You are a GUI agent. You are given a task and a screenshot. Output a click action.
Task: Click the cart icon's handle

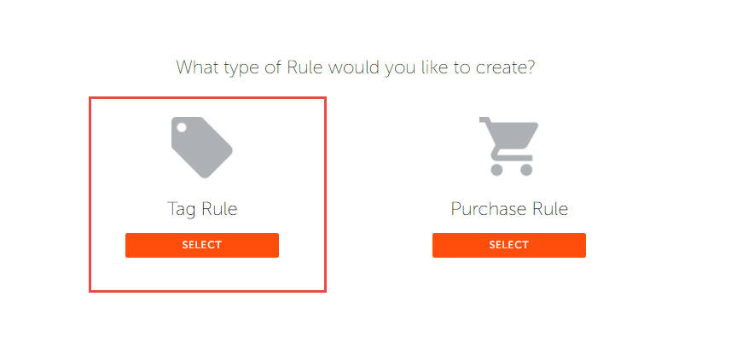(x=484, y=120)
